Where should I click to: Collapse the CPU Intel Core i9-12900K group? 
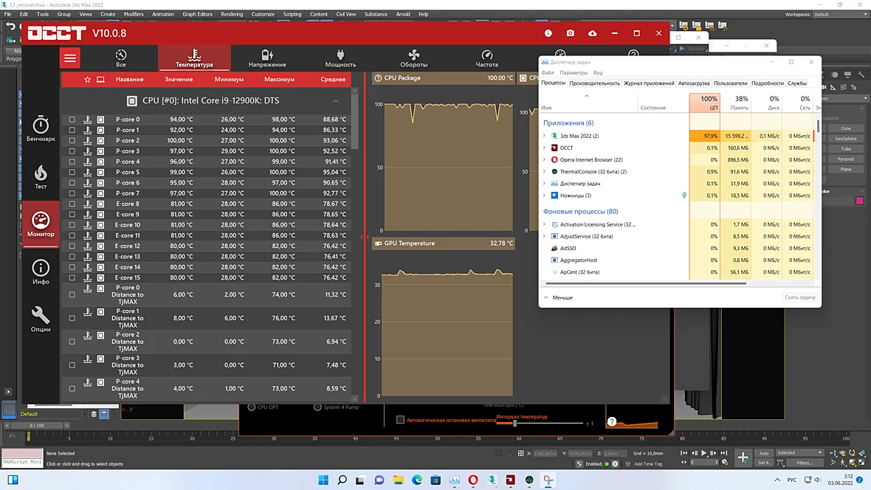coord(336,101)
